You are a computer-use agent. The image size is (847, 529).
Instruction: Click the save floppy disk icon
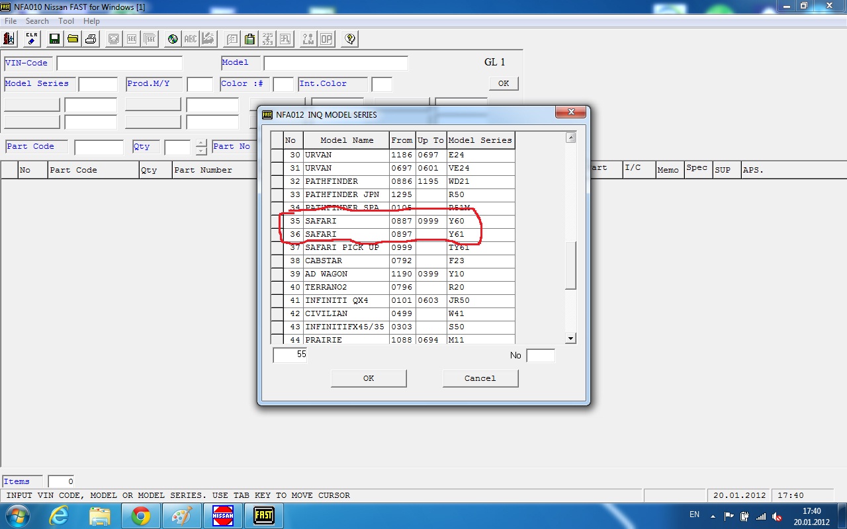pyautogui.click(x=54, y=39)
